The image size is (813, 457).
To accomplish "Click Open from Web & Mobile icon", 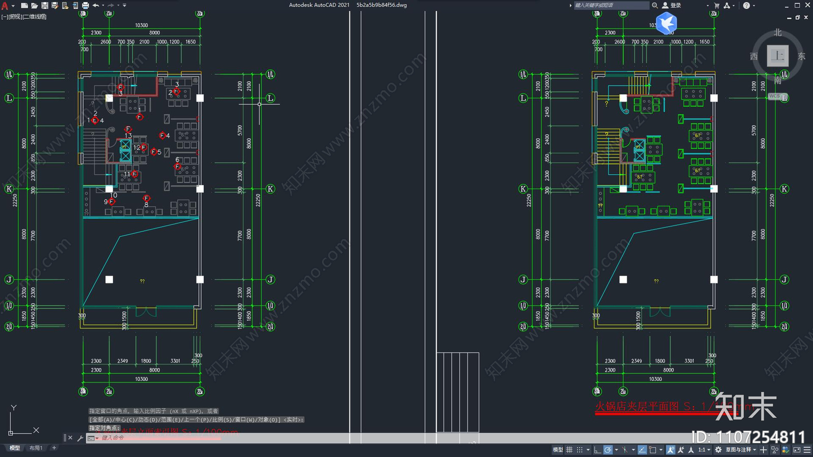I will 65,6.
